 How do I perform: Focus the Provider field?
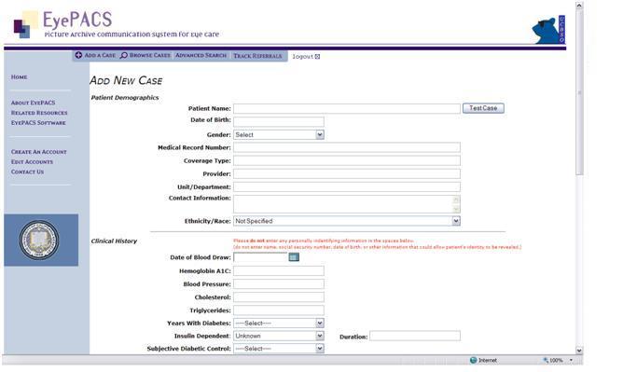pyautogui.click(x=347, y=173)
